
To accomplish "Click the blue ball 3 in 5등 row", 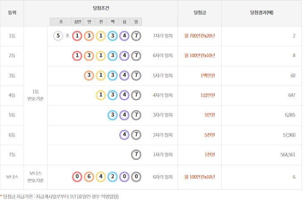I will 113,115.
